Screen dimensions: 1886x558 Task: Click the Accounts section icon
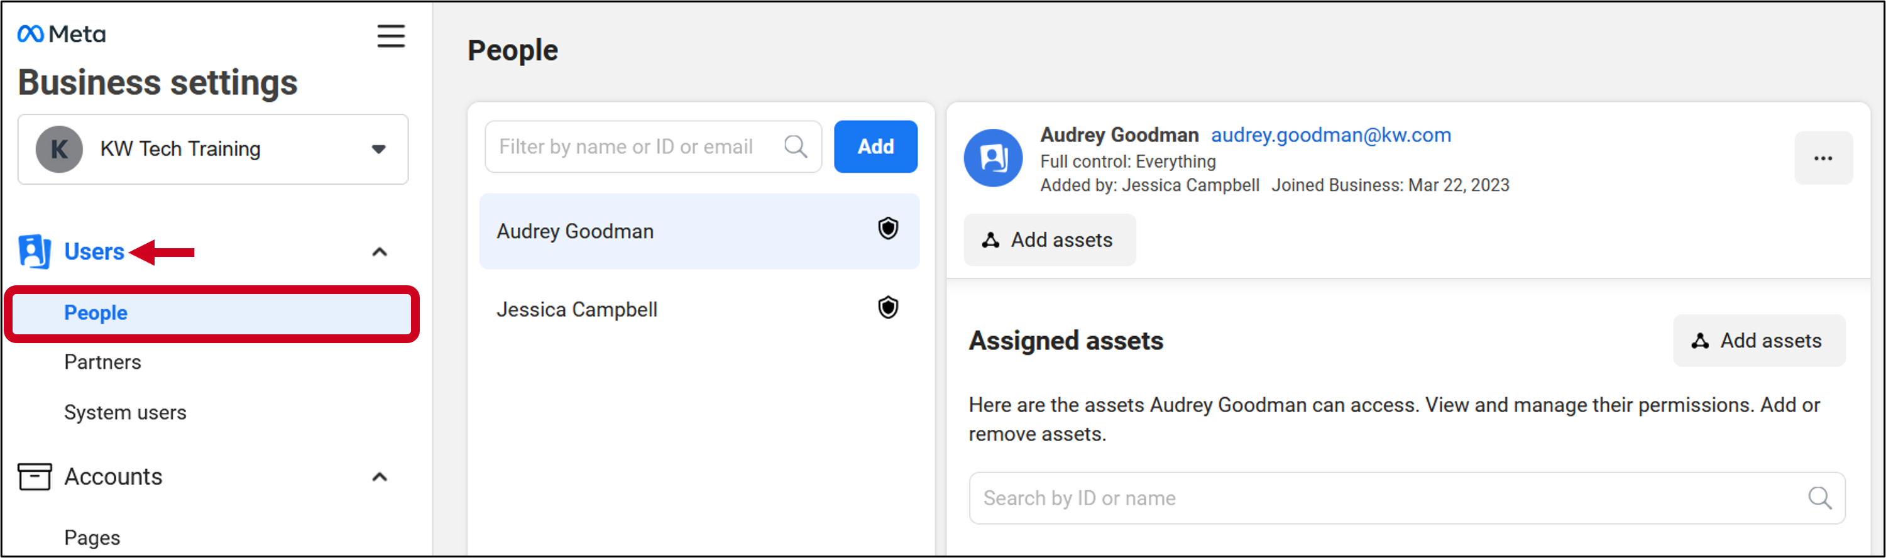[35, 477]
